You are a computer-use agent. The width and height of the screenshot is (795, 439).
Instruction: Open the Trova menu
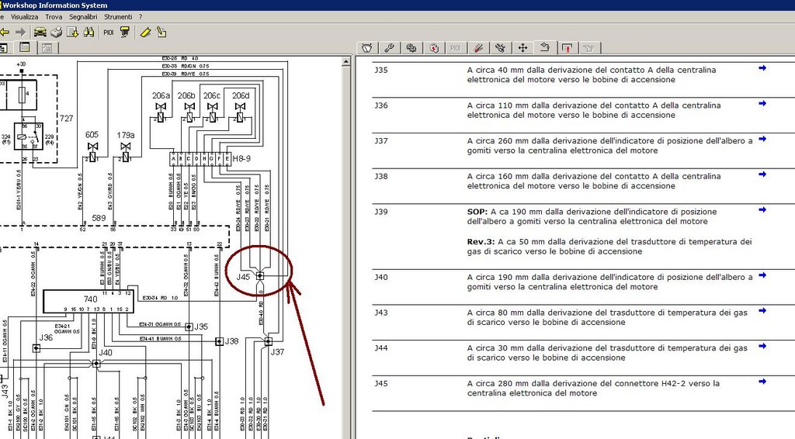tap(54, 16)
